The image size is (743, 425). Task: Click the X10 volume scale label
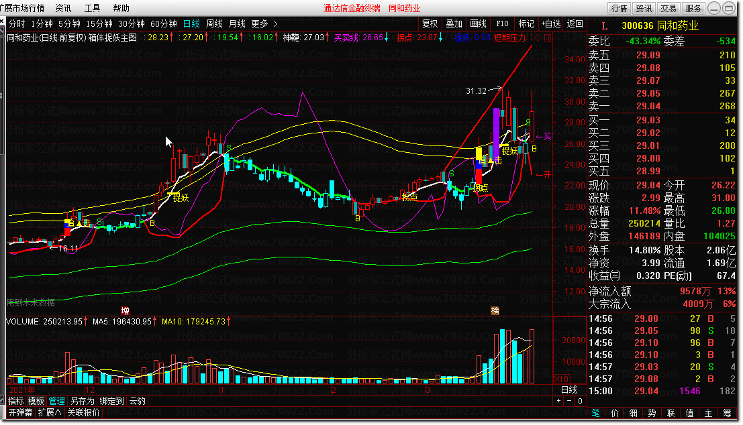click(x=562, y=379)
